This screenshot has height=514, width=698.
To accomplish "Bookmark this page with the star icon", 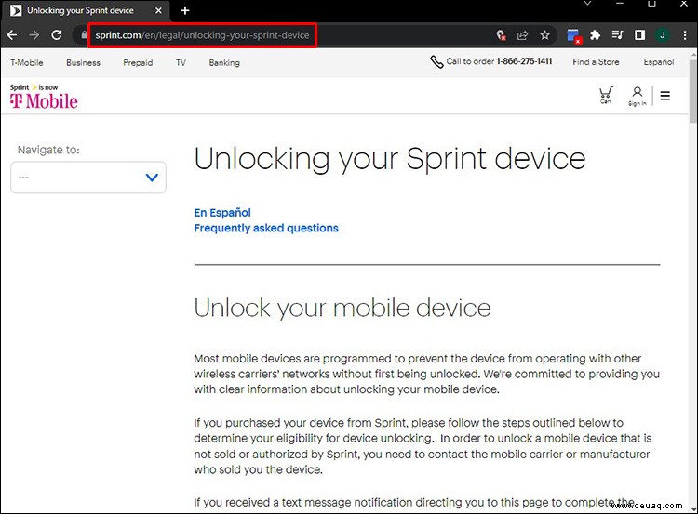I will click(x=544, y=35).
